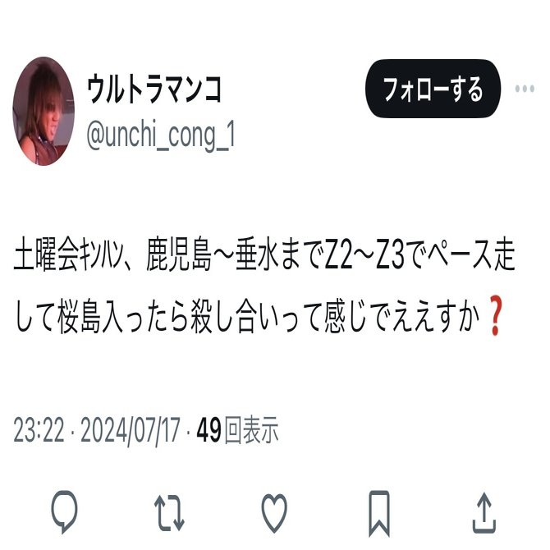The height and width of the screenshot is (550, 550).
Task: Repost the tweet using the retweet arrows
Action: click(169, 512)
